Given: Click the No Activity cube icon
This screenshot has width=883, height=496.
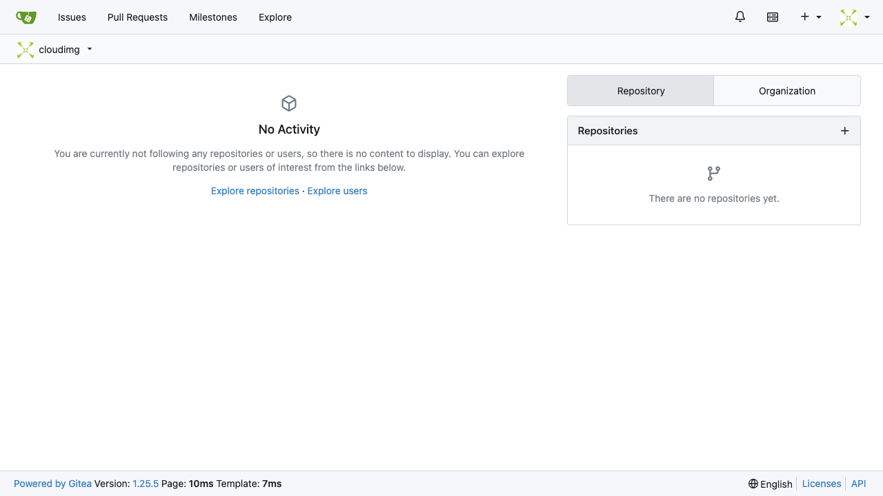Looking at the screenshot, I should 289,103.
